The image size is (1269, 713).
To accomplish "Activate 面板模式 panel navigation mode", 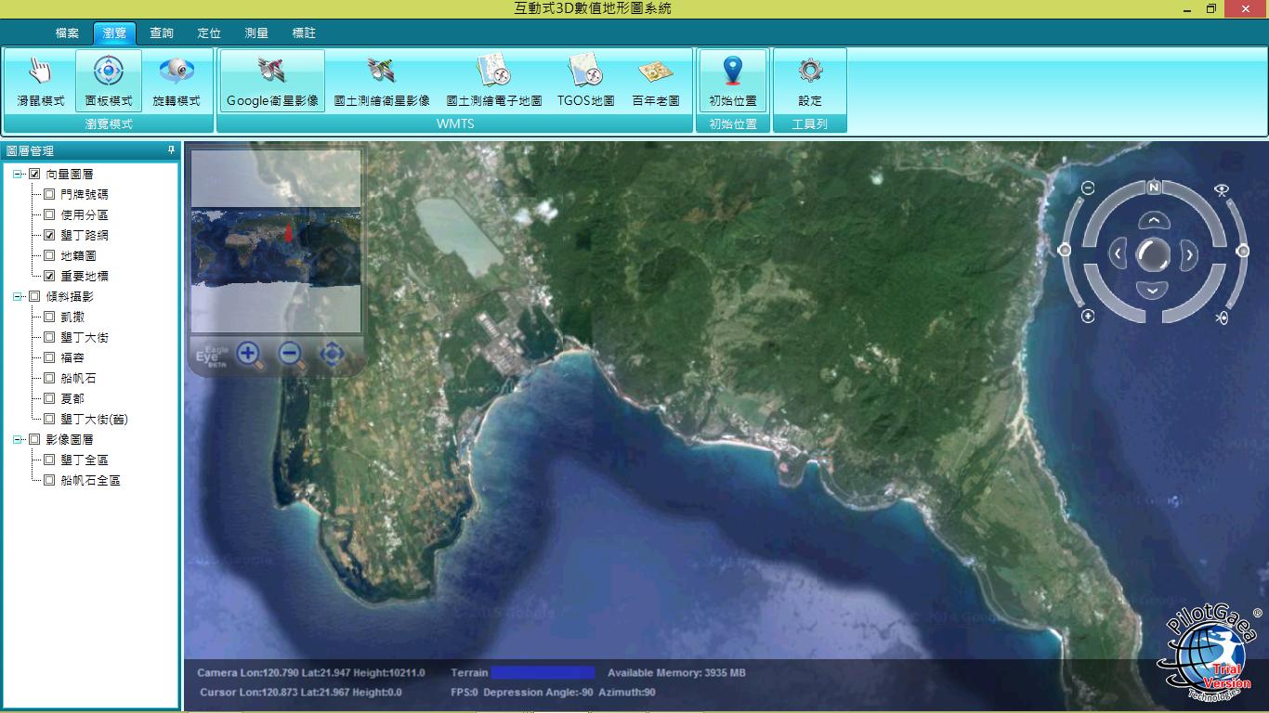I will pyautogui.click(x=109, y=79).
